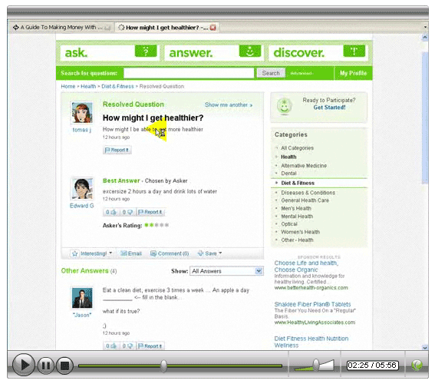Viewport: 435px width, 387px height.
Task: Thumbs down Jason's answer
Action: (x=127, y=346)
